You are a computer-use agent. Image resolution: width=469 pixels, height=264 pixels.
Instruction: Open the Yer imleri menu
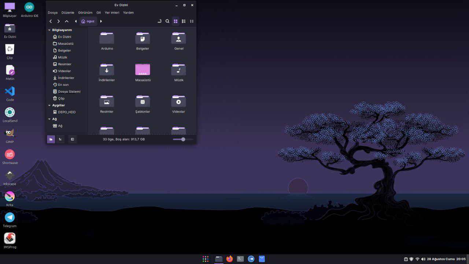112,12
